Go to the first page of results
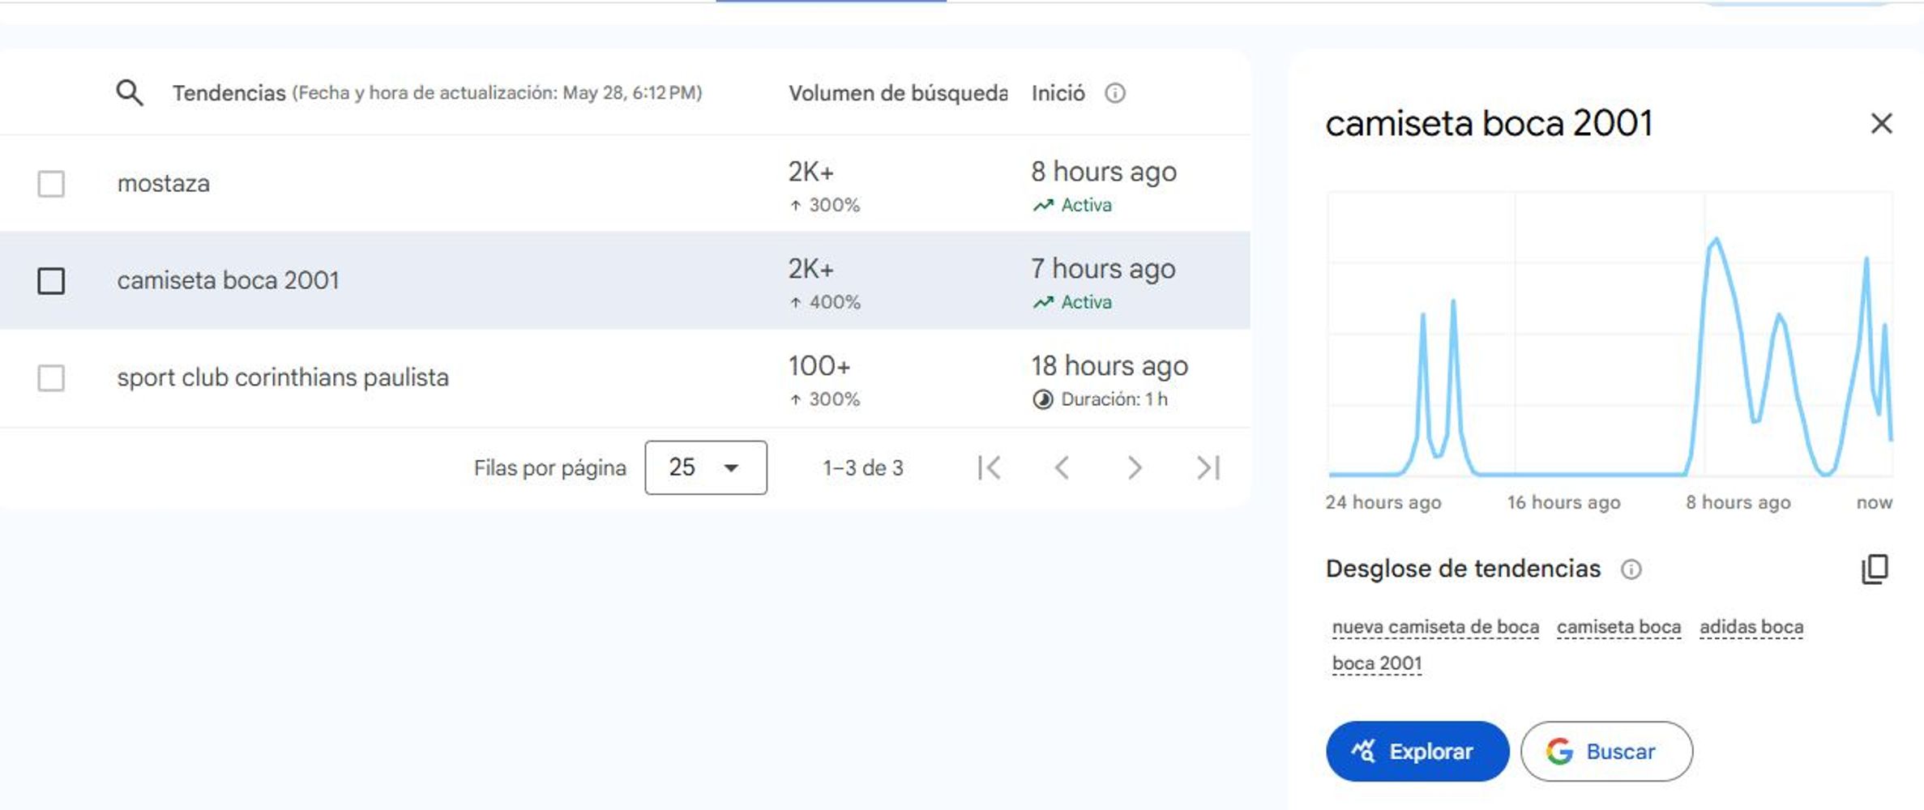Screen dimensions: 1924x810 (989, 467)
